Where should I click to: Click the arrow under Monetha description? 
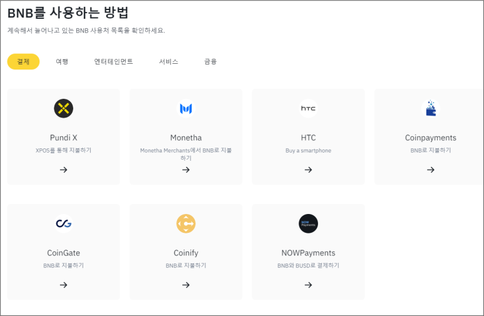point(186,170)
